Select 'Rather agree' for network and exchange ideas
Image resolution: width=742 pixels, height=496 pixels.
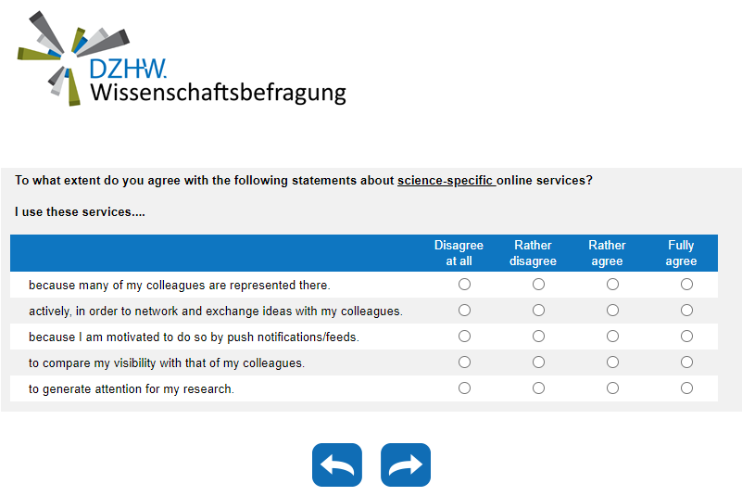coord(612,311)
